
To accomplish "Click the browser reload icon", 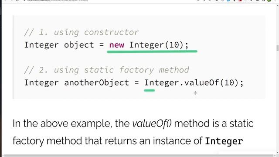I will (x=17, y=0).
